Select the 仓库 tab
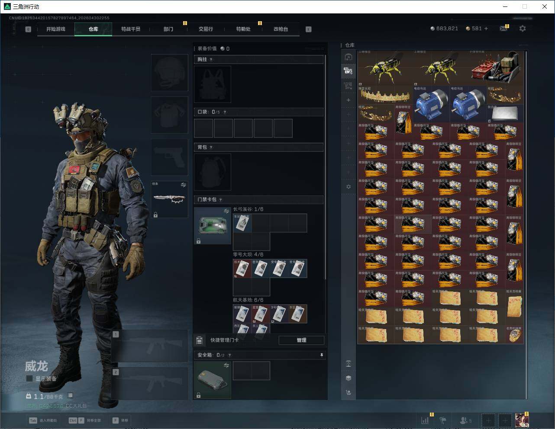Image resolution: width=555 pixels, height=429 pixels. tap(94, 29)
